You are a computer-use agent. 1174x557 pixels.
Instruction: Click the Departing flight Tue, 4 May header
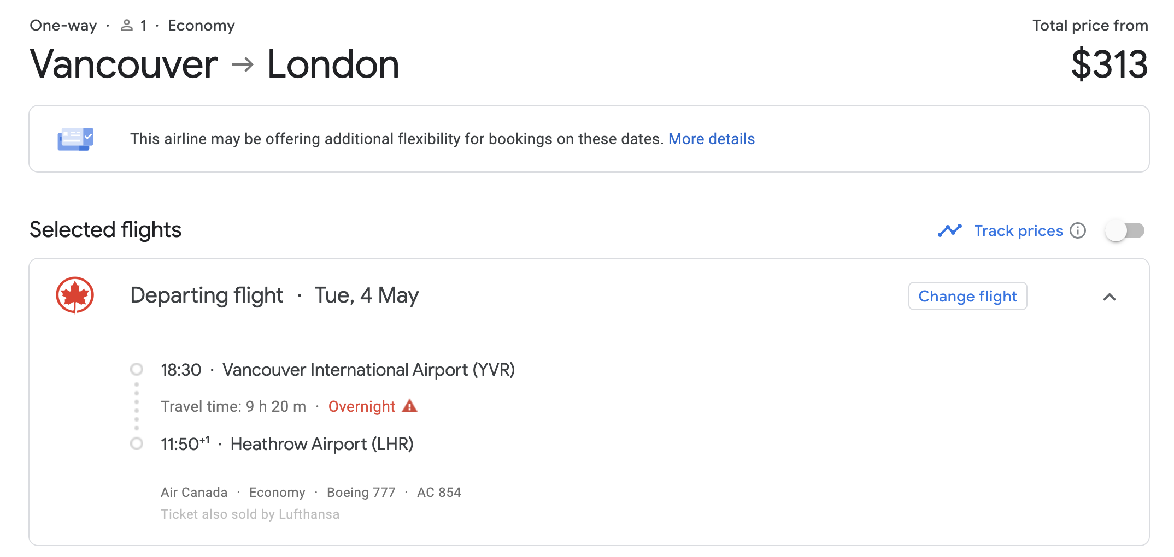[x=274, y=295]
